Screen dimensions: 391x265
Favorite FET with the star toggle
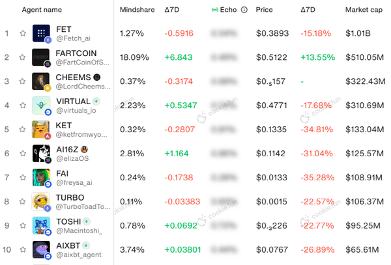[x=23, y=33]
